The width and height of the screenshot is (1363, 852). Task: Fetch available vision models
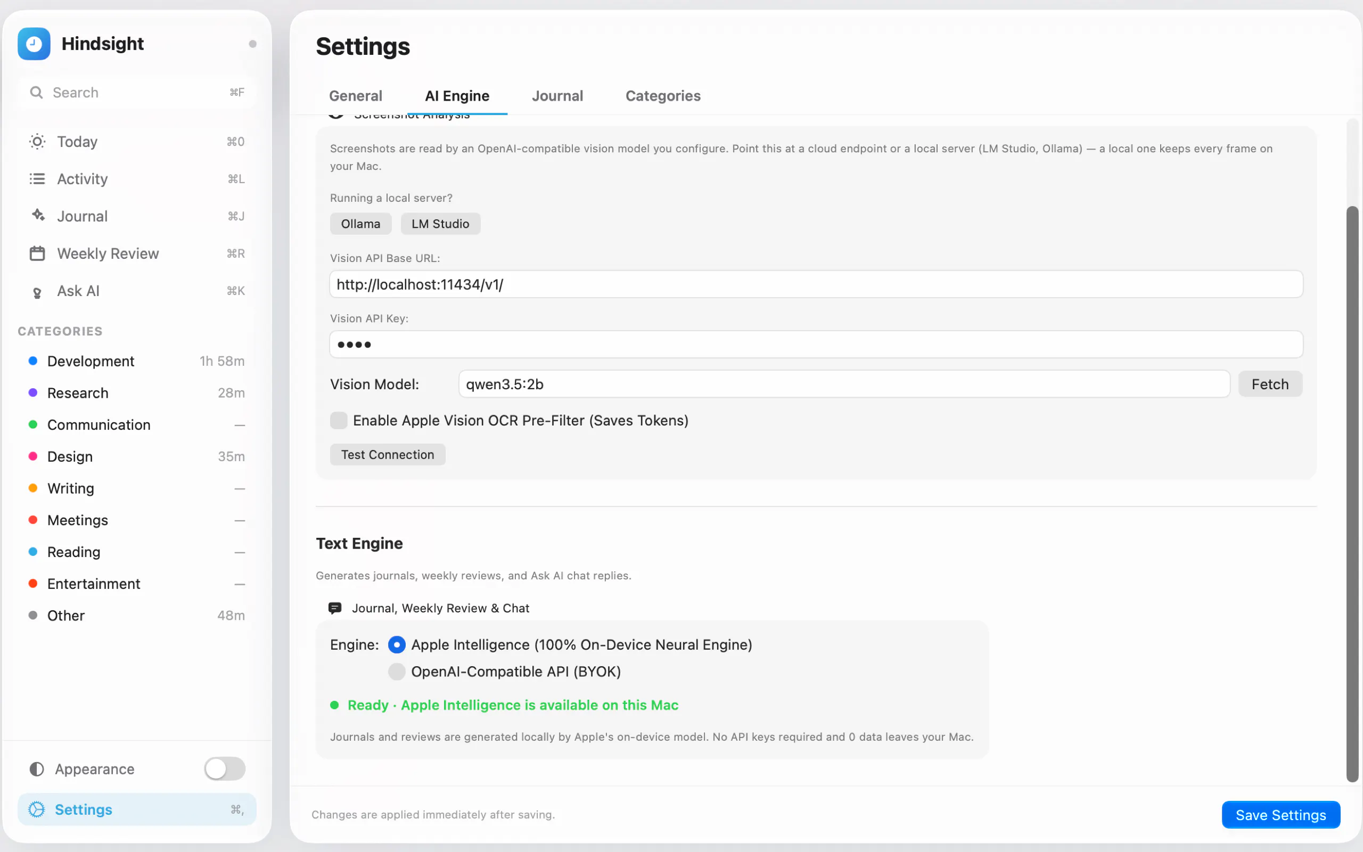[1269, 384]
